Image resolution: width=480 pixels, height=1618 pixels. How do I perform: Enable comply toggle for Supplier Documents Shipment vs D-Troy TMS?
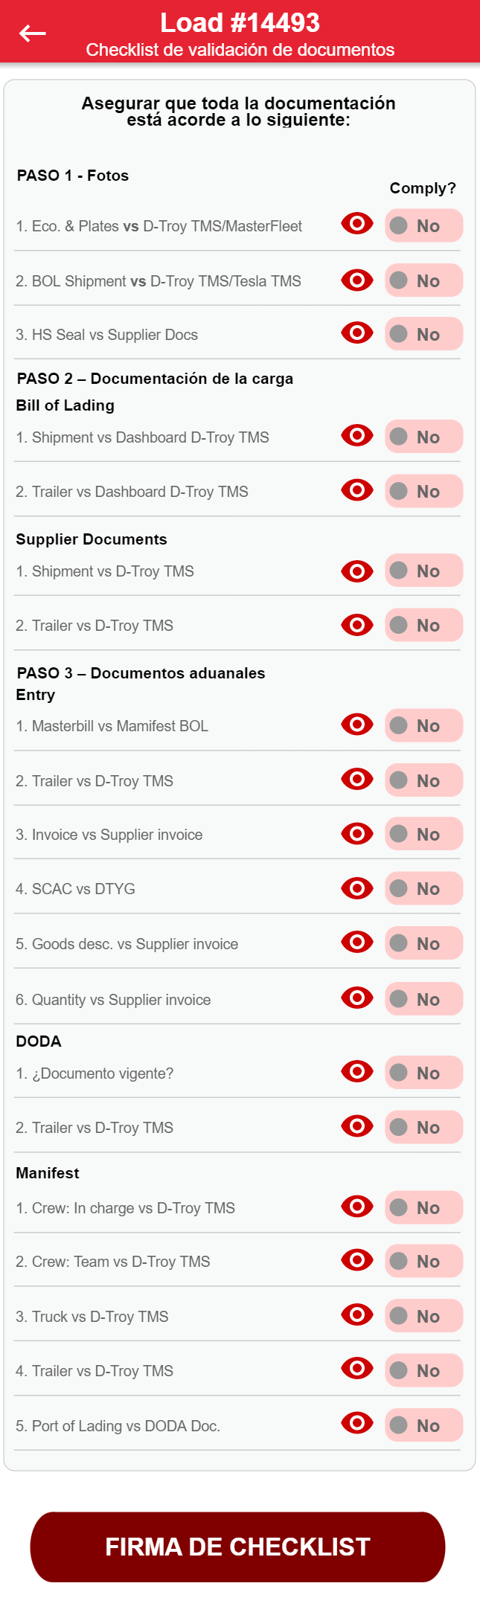pyautogui.click(x=423, y=571)
